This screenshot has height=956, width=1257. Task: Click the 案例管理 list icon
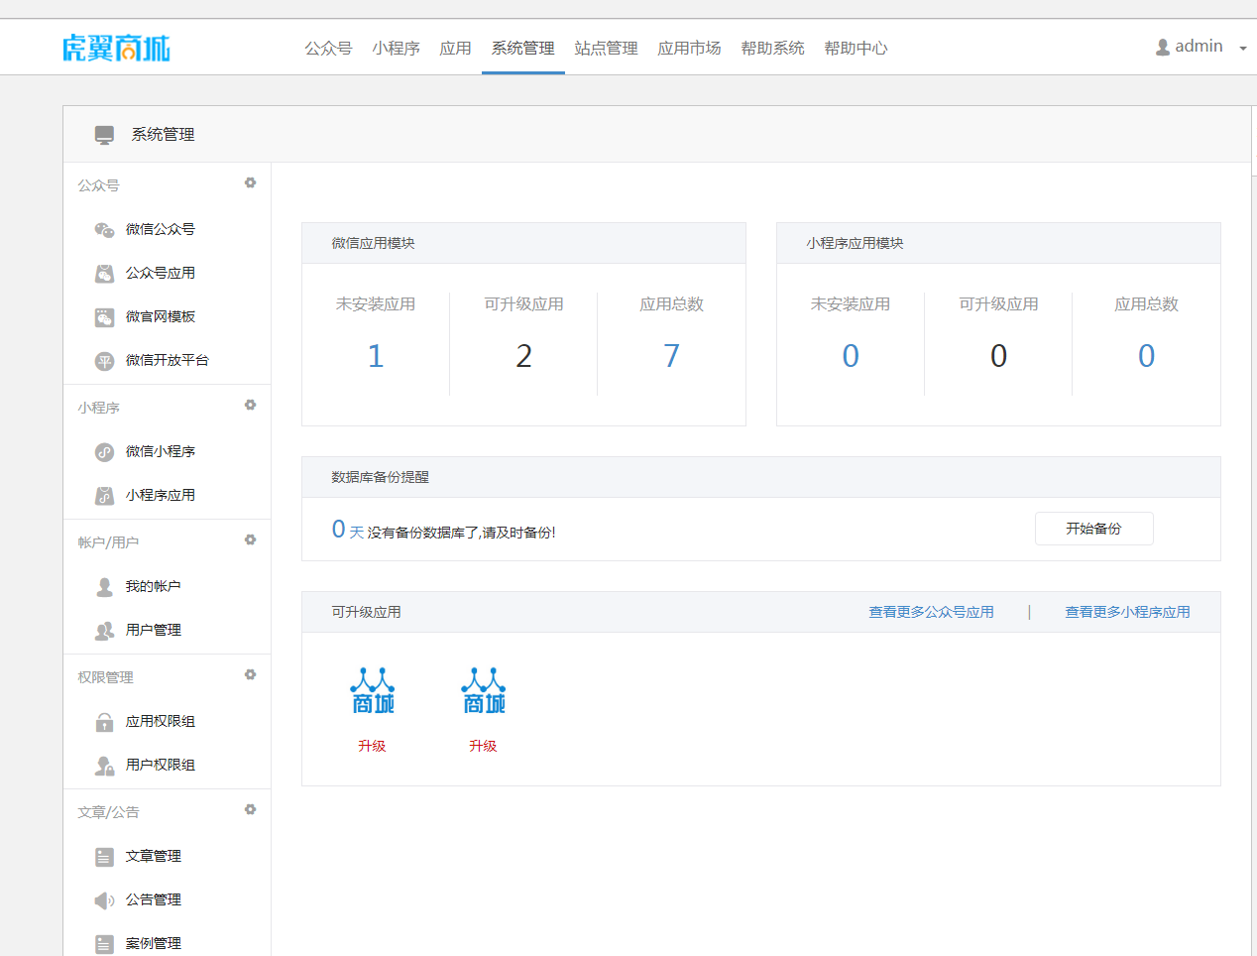point(104,944)
